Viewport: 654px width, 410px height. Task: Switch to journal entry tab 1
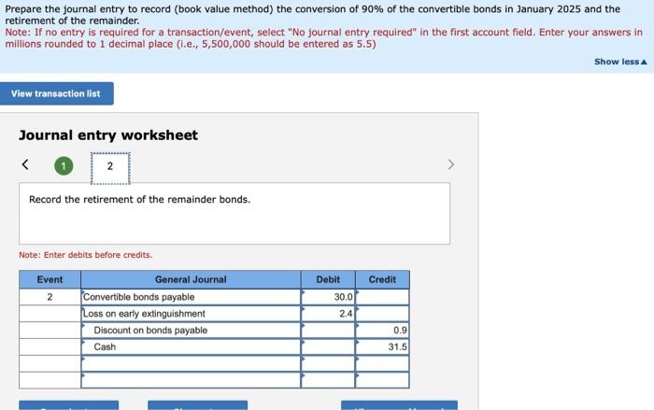coord(64,166)
